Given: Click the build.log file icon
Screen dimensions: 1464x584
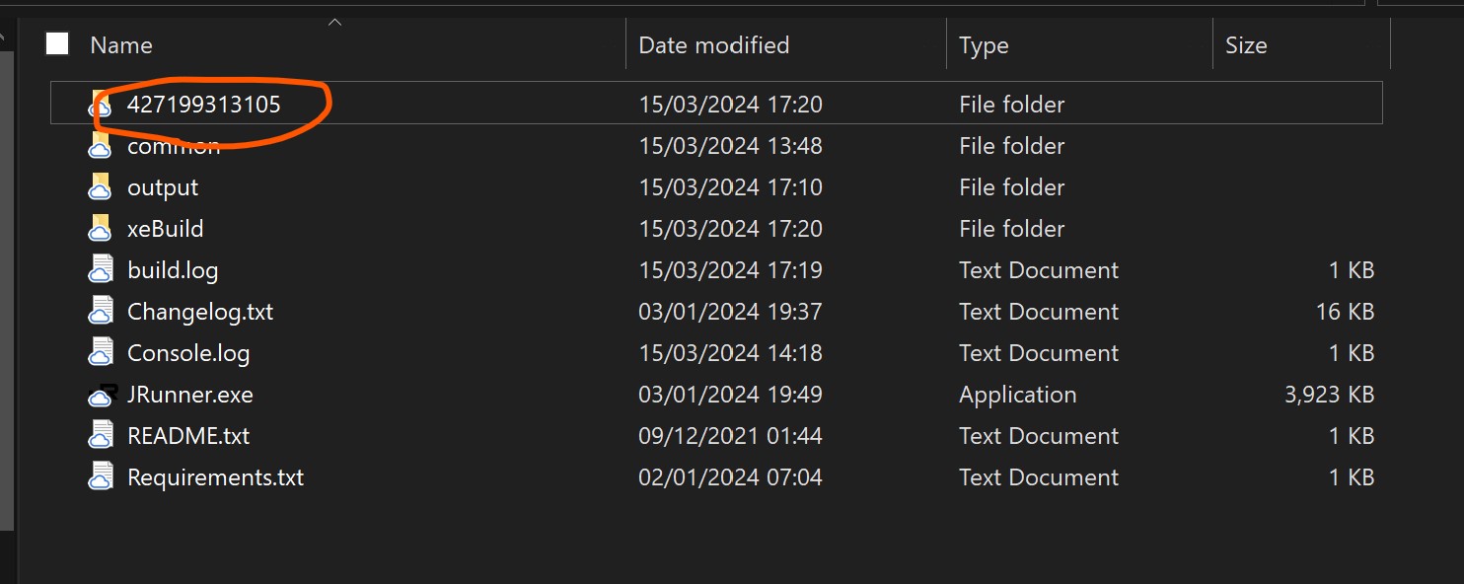Looking at the screenshot, I should click(x=101, y=270).
